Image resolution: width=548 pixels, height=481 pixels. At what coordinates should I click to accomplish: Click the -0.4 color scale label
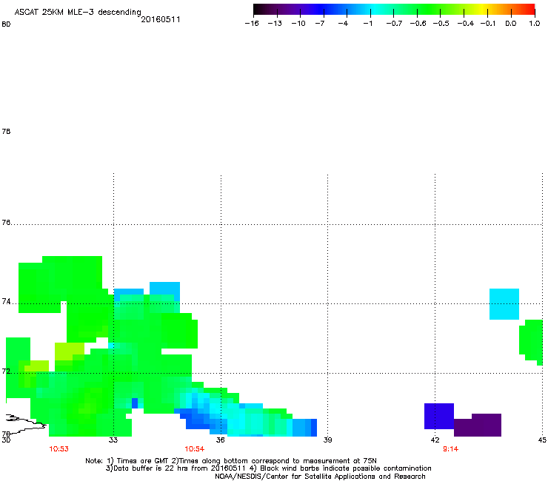[x=466, y=24]
